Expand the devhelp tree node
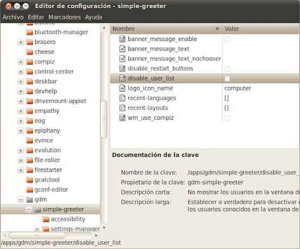300x249 pixels. [x=21, y=91]
